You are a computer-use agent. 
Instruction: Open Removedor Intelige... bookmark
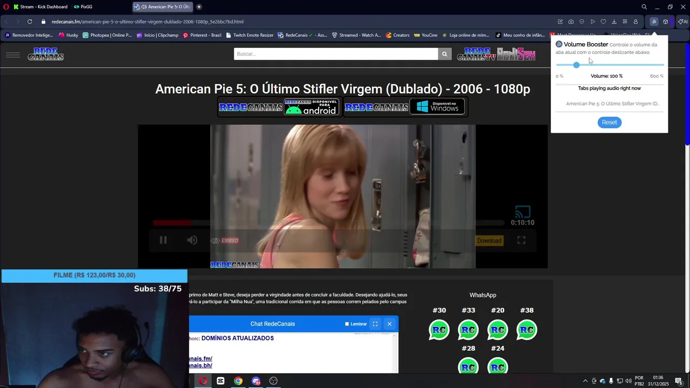(29, 35)
